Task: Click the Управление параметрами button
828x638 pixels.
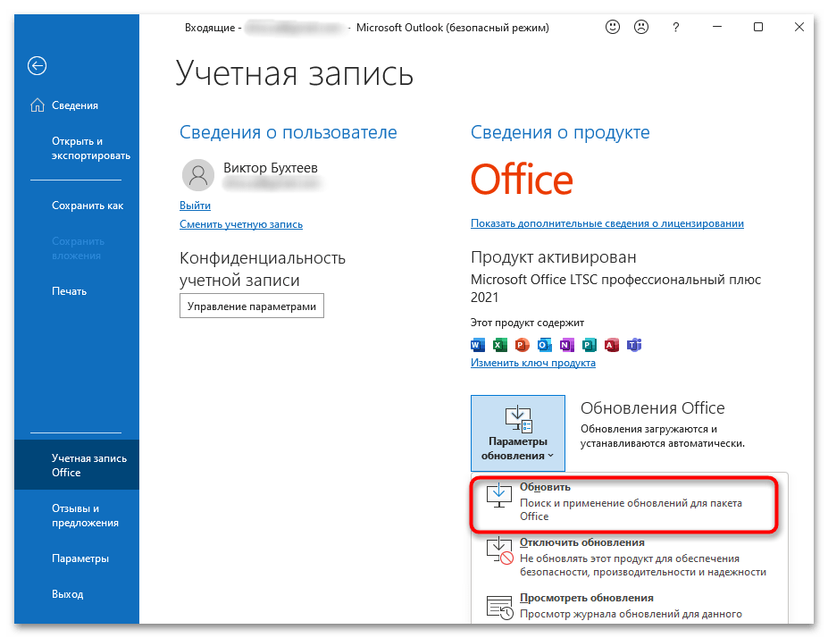Action: [x=251, y=306]
